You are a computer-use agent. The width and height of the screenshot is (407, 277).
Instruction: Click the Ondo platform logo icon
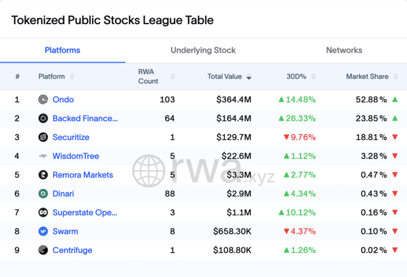point(43,100)
